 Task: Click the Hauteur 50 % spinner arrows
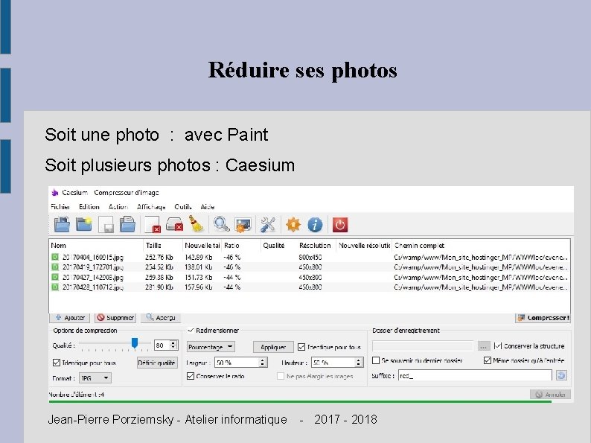pyautogui.click(x=359, y=363)
